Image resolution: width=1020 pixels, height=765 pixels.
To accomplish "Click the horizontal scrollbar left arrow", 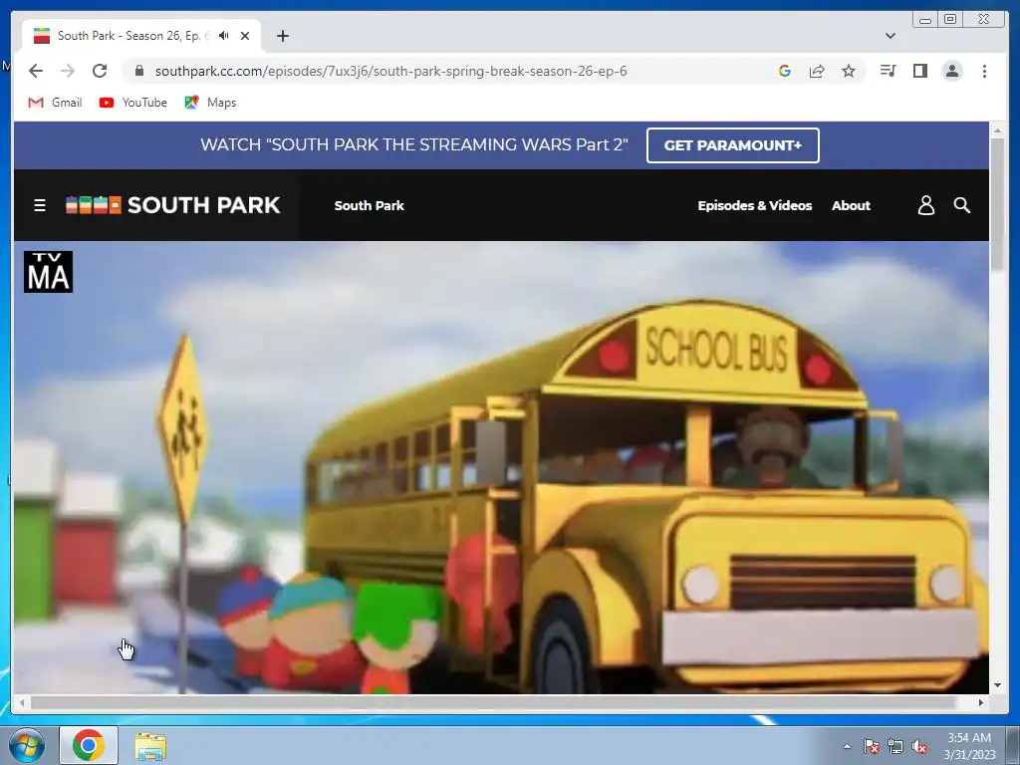I will tap(22, 702).
